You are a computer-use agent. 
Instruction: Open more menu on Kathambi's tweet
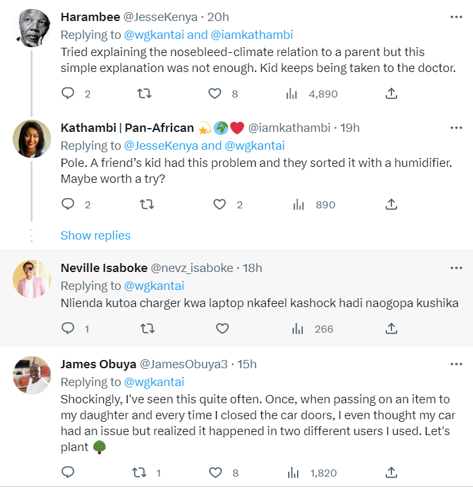456,127
